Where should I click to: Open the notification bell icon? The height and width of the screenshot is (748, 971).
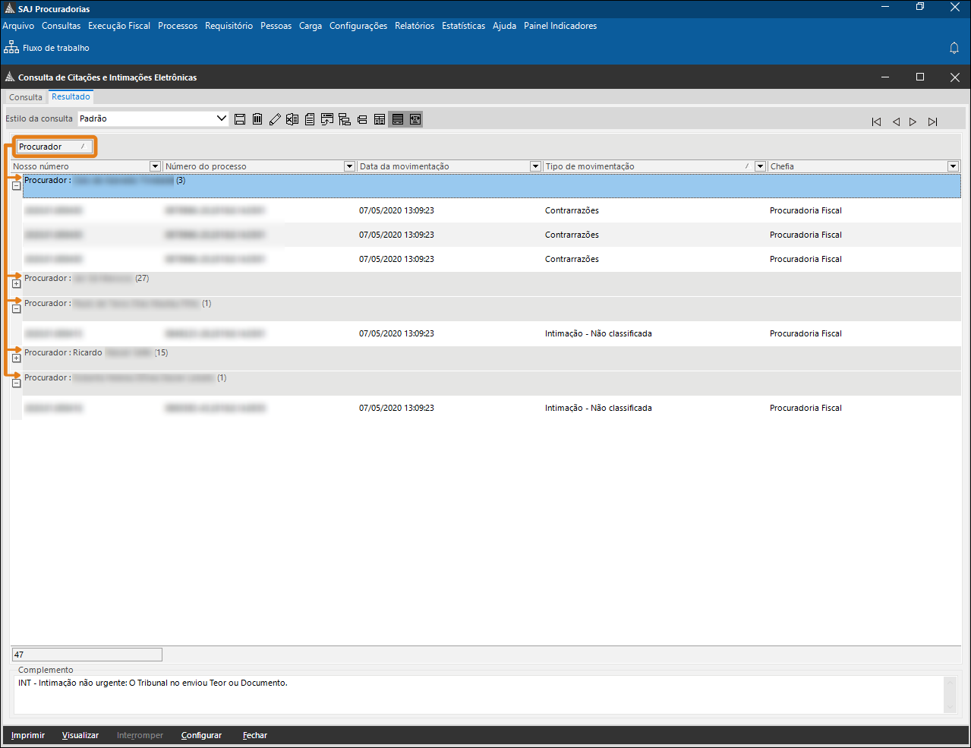click(x=954, y=48)
